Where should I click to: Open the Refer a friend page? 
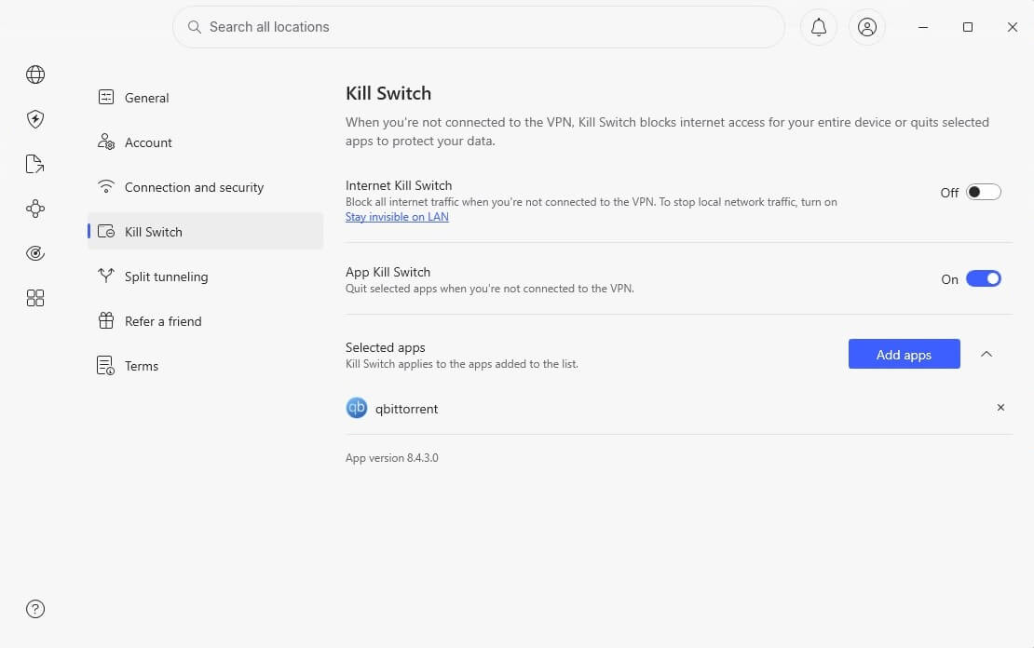tap(205, 321)
